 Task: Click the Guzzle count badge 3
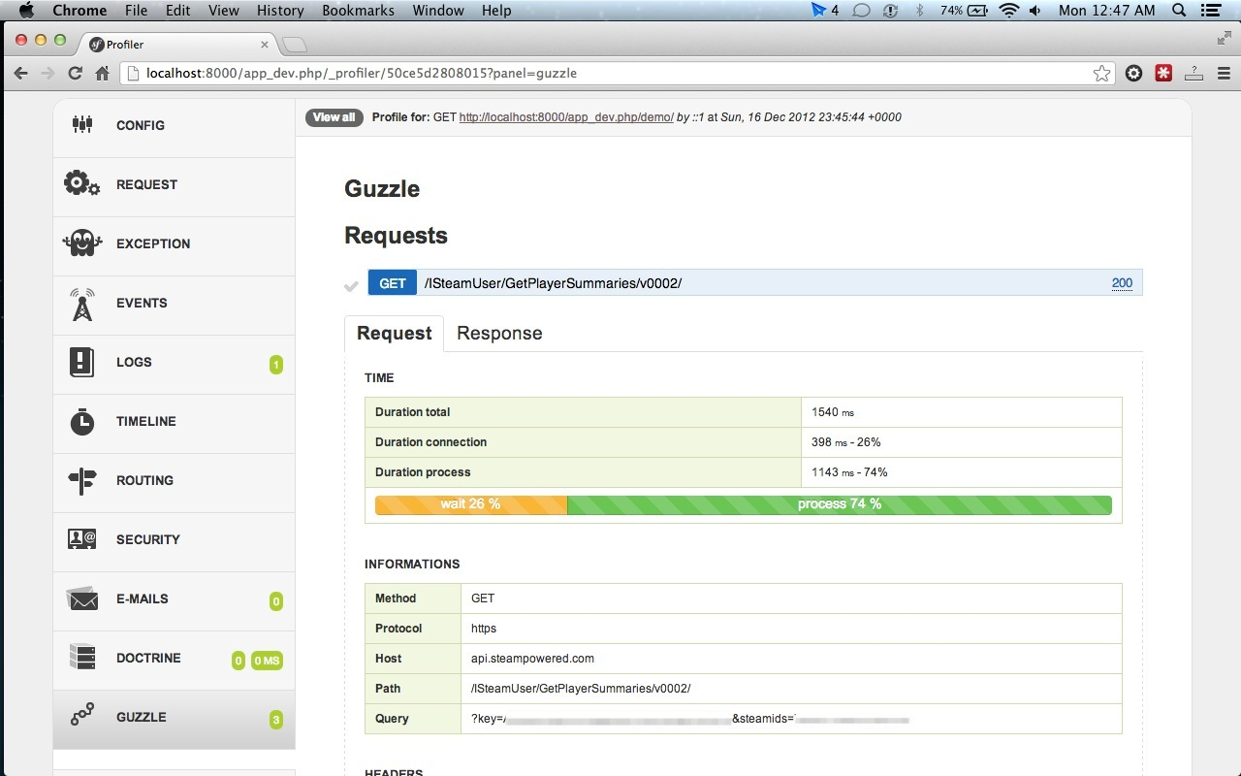pos(276,720)
